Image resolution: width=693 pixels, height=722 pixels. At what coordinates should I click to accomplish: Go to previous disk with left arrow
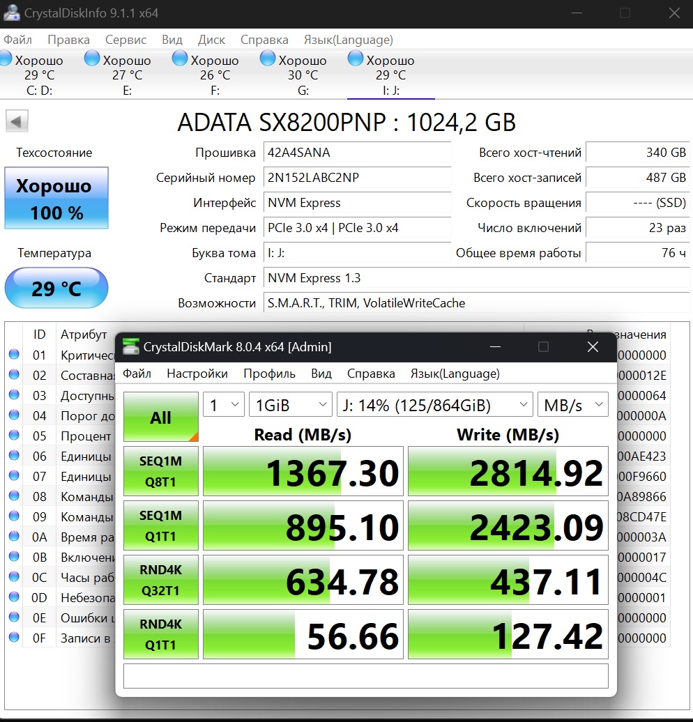[x=17, y=121]
